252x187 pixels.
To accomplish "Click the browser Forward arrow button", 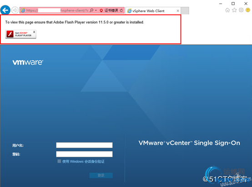I will click(x=15, y=10).
